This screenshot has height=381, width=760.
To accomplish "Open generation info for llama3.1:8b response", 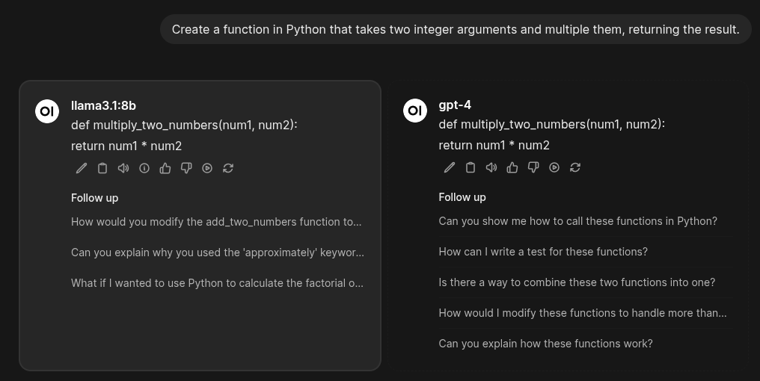I will pos(144,168).
